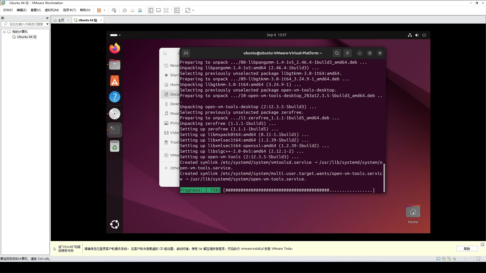Open the clock showing Sep 6 13:57

coord(276,35)
